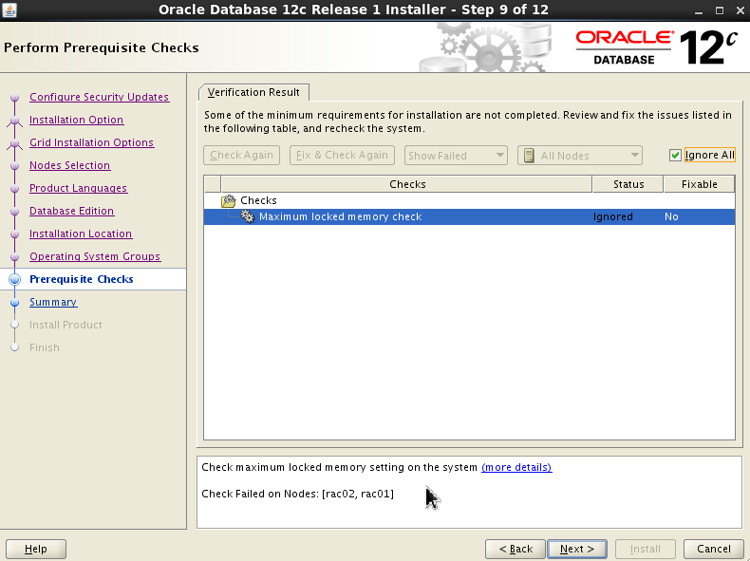Select Maximum locked memory check row
The height and width of the screenshot is (561, 750).
coord(469,216)
